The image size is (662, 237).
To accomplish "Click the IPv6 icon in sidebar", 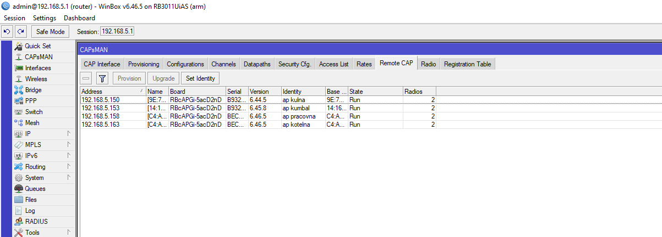I will tap(18, 156).
